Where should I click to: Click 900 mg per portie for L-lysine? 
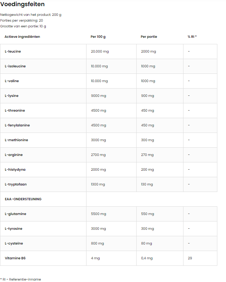[x=147, y=96]
